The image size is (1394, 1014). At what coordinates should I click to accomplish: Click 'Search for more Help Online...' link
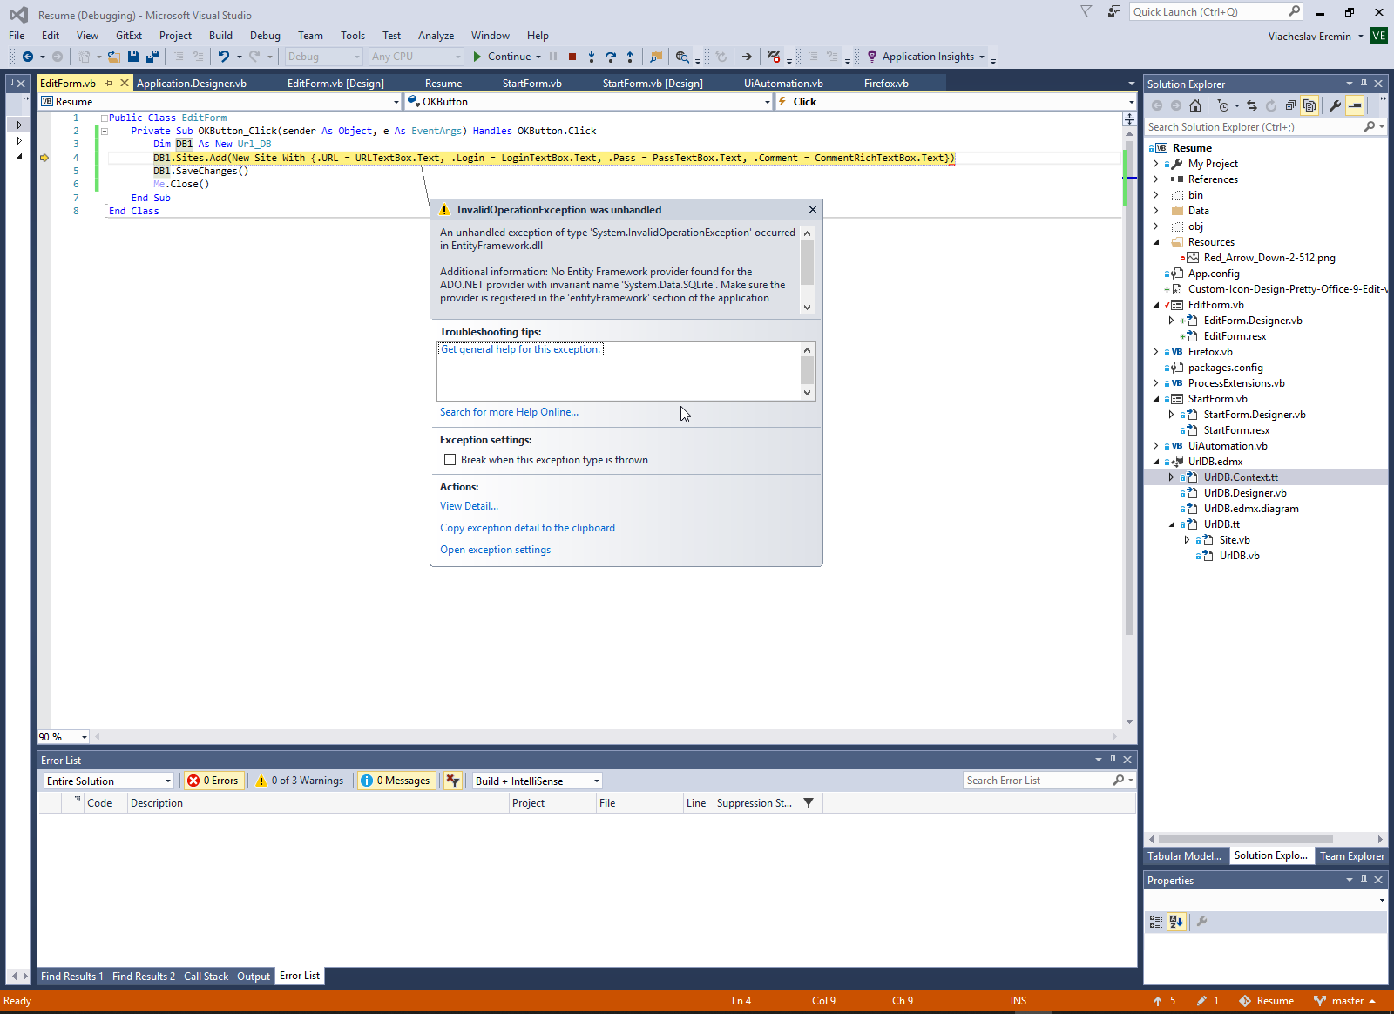click(x=509, y=412)
